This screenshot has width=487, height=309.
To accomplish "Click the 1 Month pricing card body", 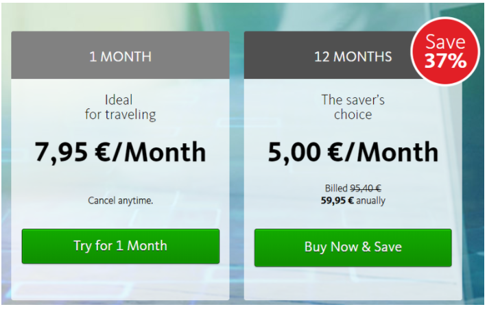I will pos(121,189).
